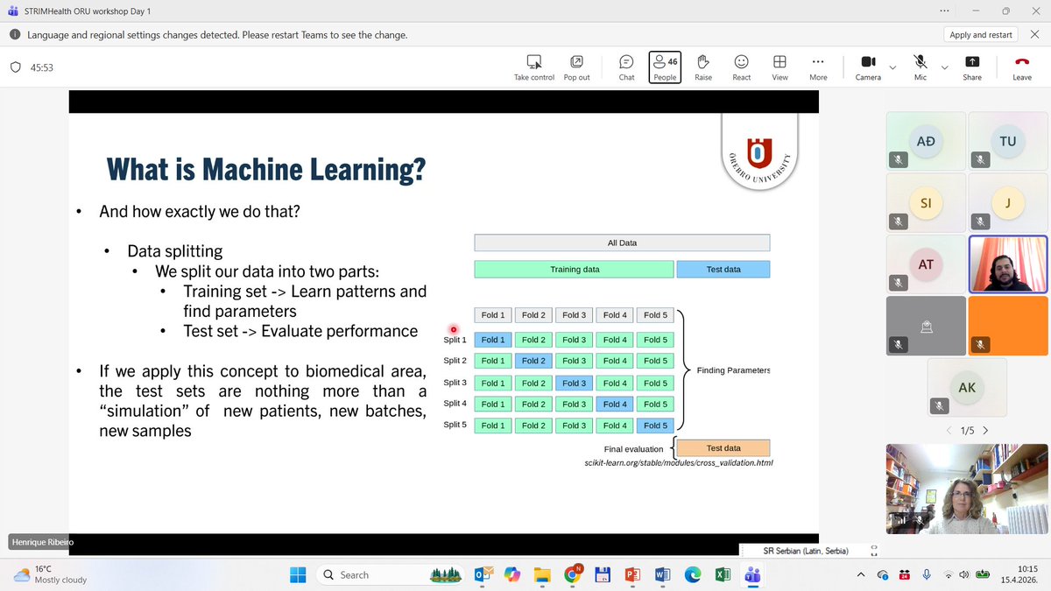Click the orange "Test data" box

(723, 447)
